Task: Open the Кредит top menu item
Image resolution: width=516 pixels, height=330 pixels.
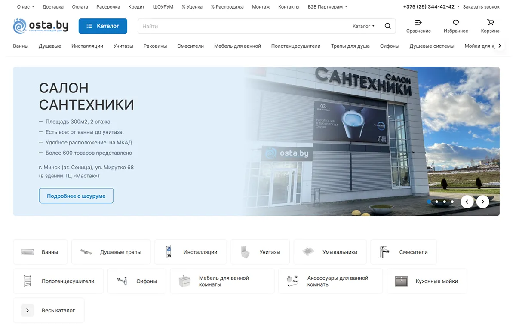Action: (x=136, y=7)
